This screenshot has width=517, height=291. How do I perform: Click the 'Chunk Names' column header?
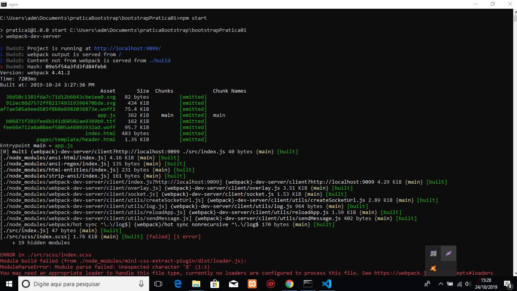pos(230,91)
